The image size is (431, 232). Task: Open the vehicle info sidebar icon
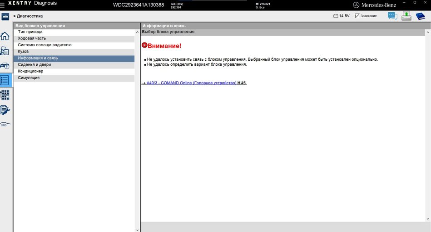point(5,66)
